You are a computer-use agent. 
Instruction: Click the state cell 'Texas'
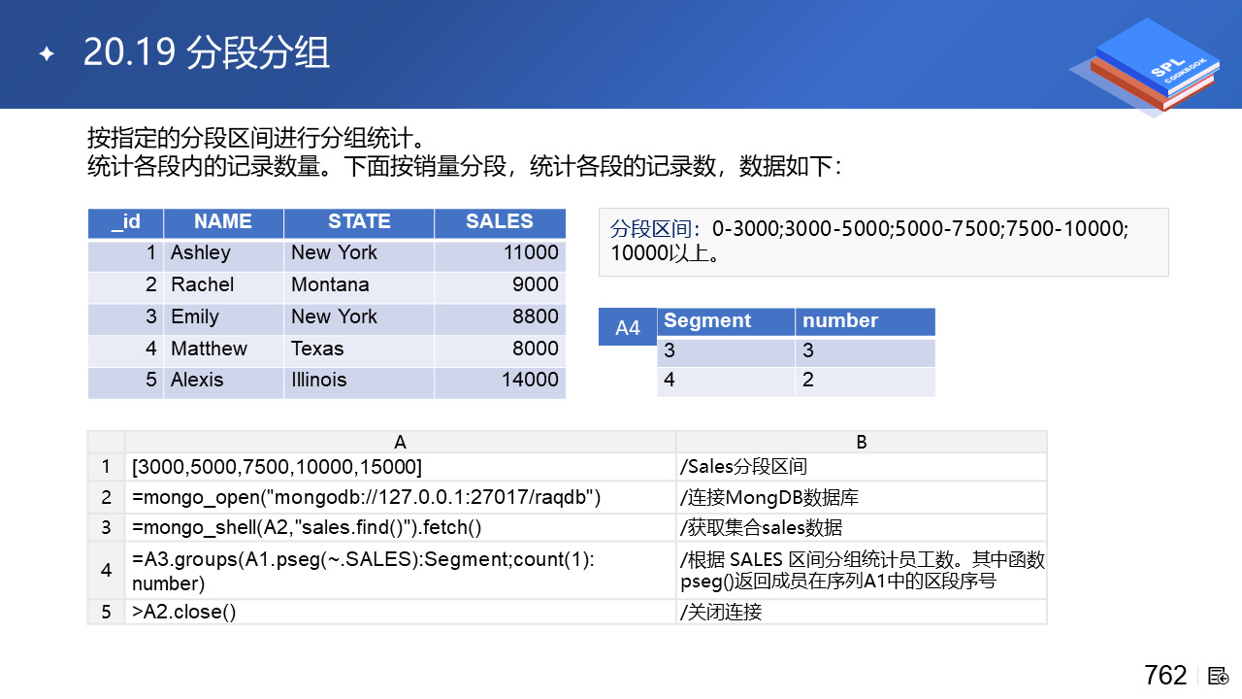point(359,350)
